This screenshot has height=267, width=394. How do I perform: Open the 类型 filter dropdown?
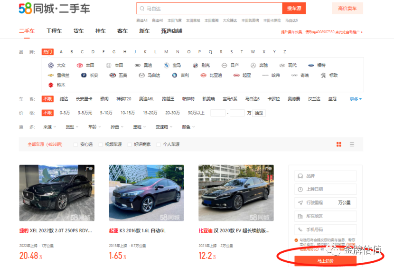coord(72,127)
